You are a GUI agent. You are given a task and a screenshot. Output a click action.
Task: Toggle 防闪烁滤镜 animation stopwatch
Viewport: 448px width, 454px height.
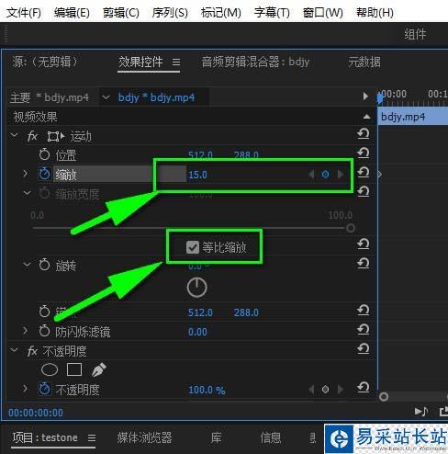coord(44,331)
